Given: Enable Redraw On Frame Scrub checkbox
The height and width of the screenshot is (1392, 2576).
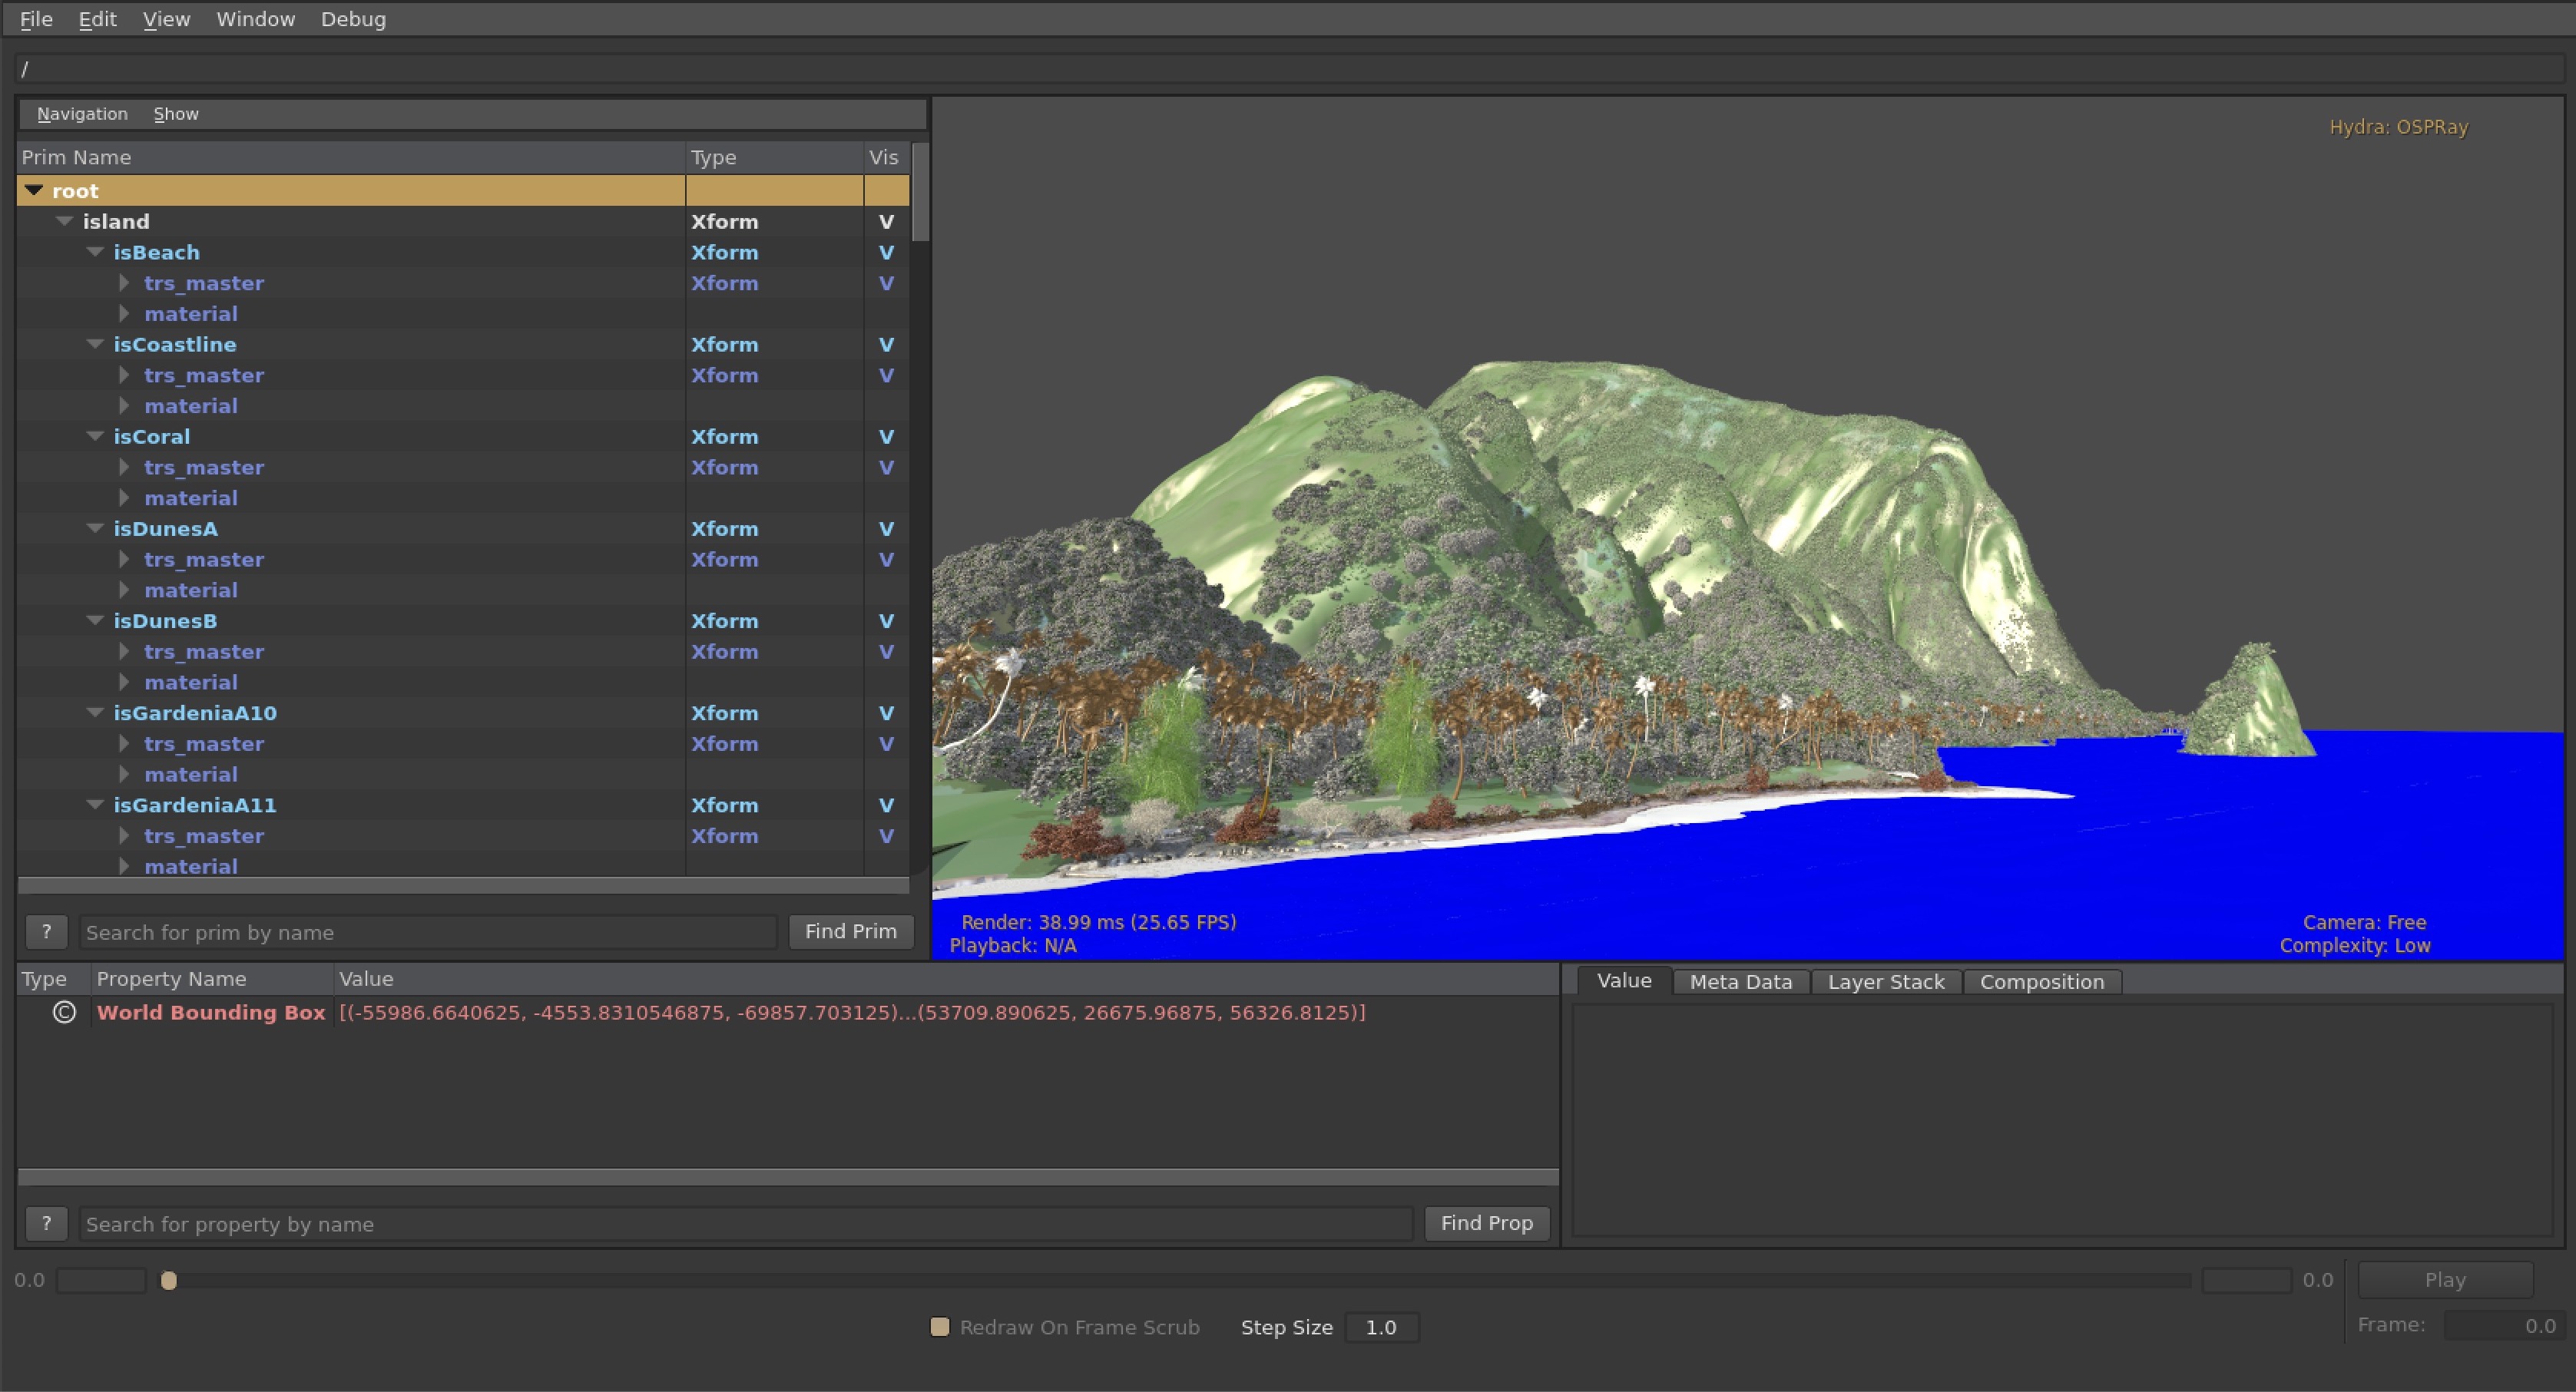Looking at the screenshot, I should tap(939, 1327).
